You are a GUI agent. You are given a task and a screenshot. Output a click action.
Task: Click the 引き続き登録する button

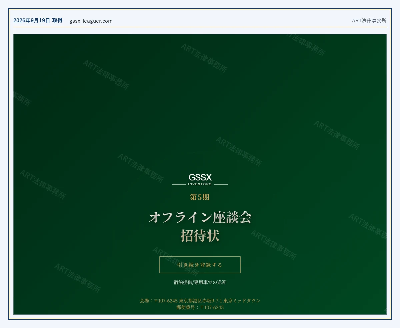click(200, 265)
